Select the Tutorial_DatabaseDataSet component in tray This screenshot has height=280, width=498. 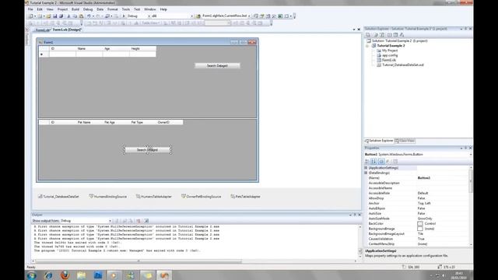[x=58, y=197]
